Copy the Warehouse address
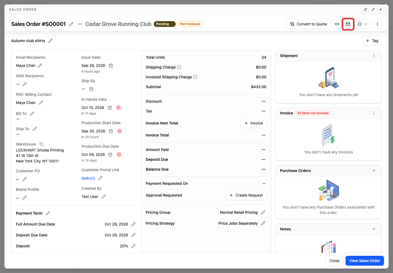This screenshot has width=393, height=273. click(41, 144)
